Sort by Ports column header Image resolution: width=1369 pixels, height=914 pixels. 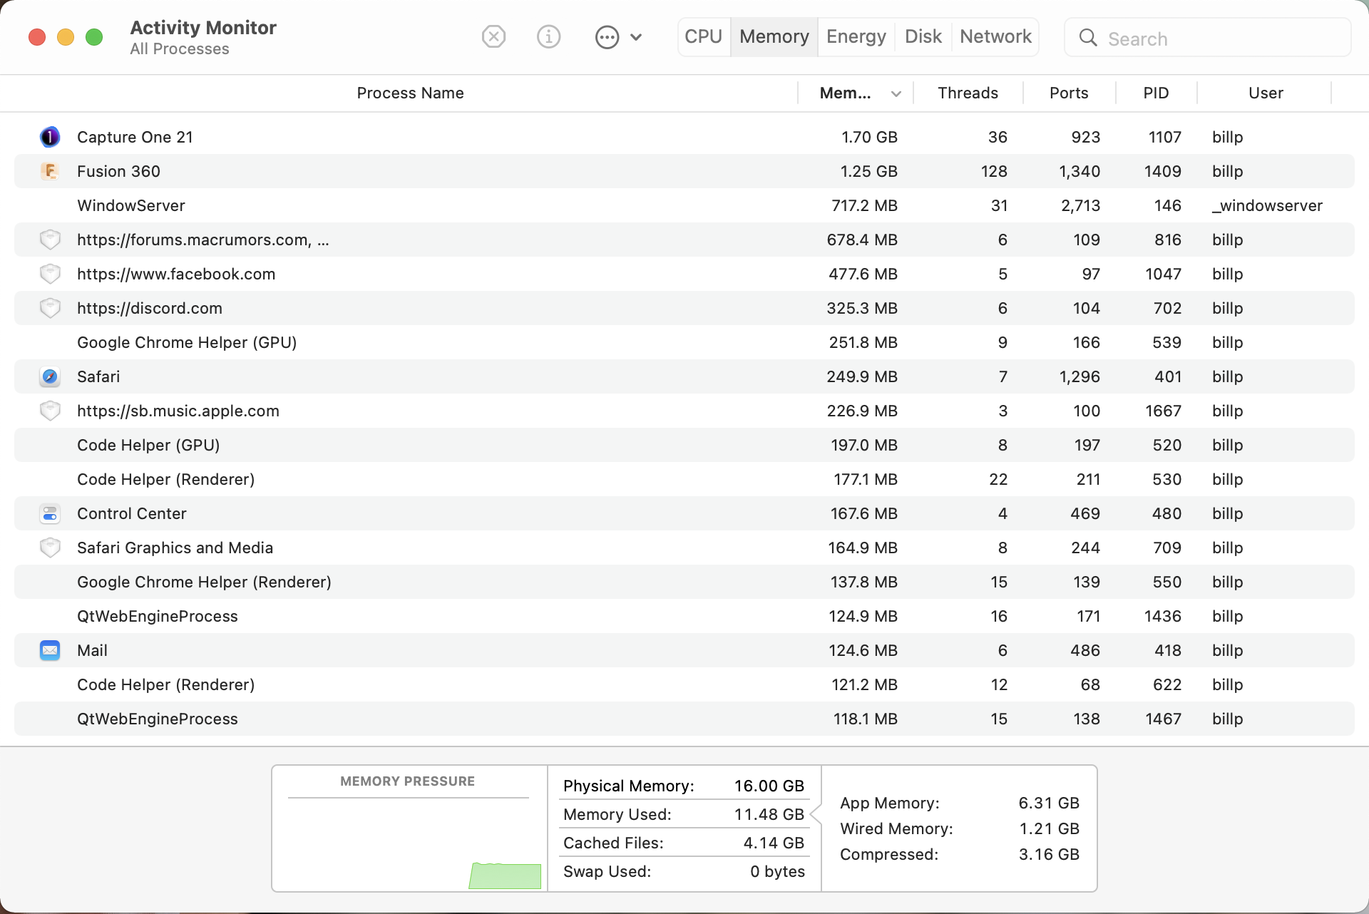tap(1068, 93)
